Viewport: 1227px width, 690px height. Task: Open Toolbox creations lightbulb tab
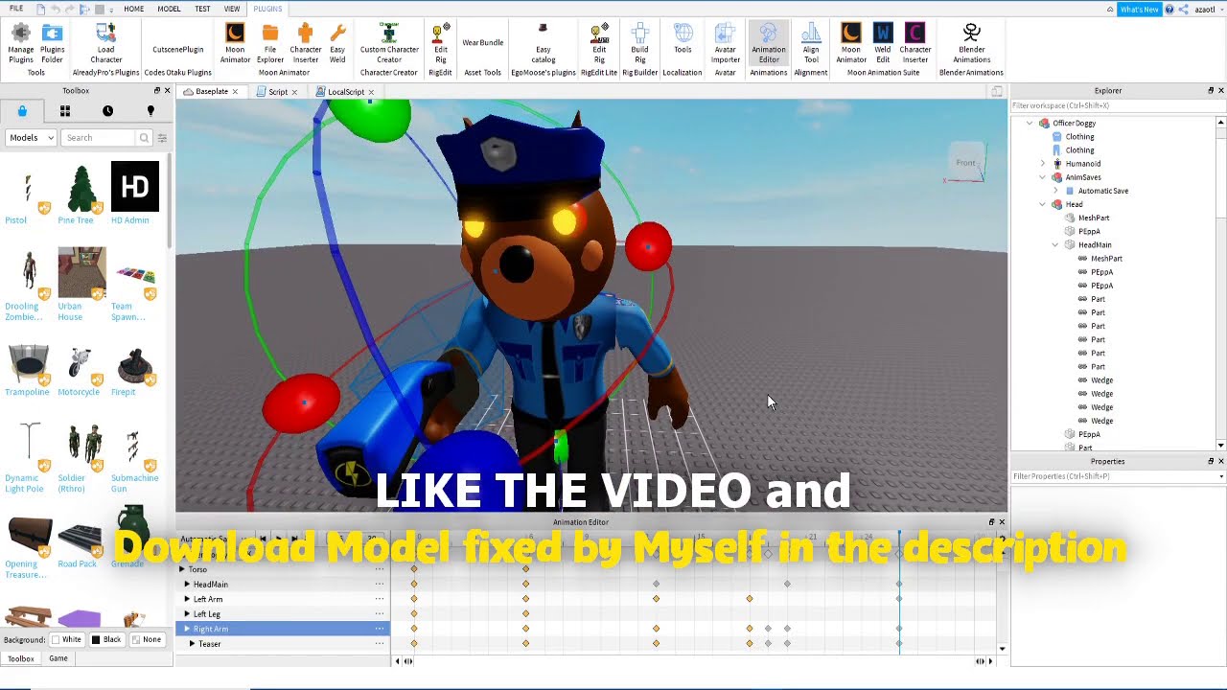click(150, 111)
